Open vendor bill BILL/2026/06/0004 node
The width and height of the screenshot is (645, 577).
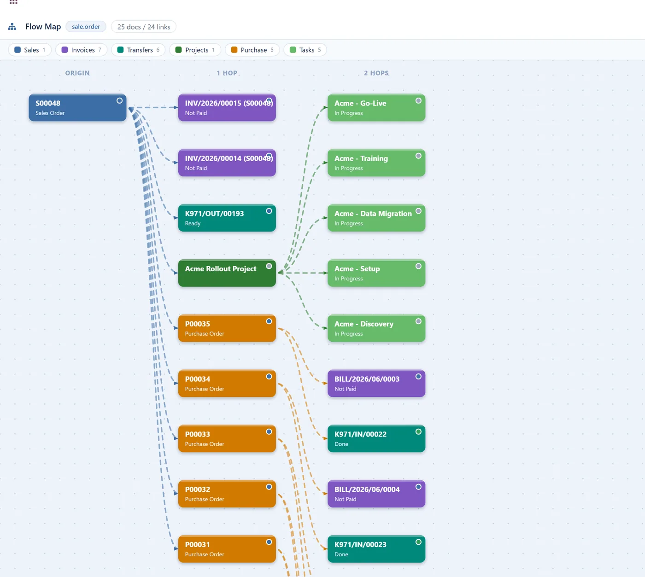[376, 494]
